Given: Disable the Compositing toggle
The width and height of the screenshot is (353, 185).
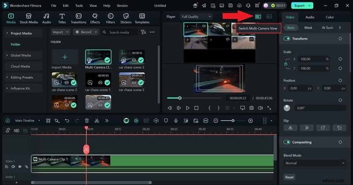Looking at the screenshot, I should point(287,142).
